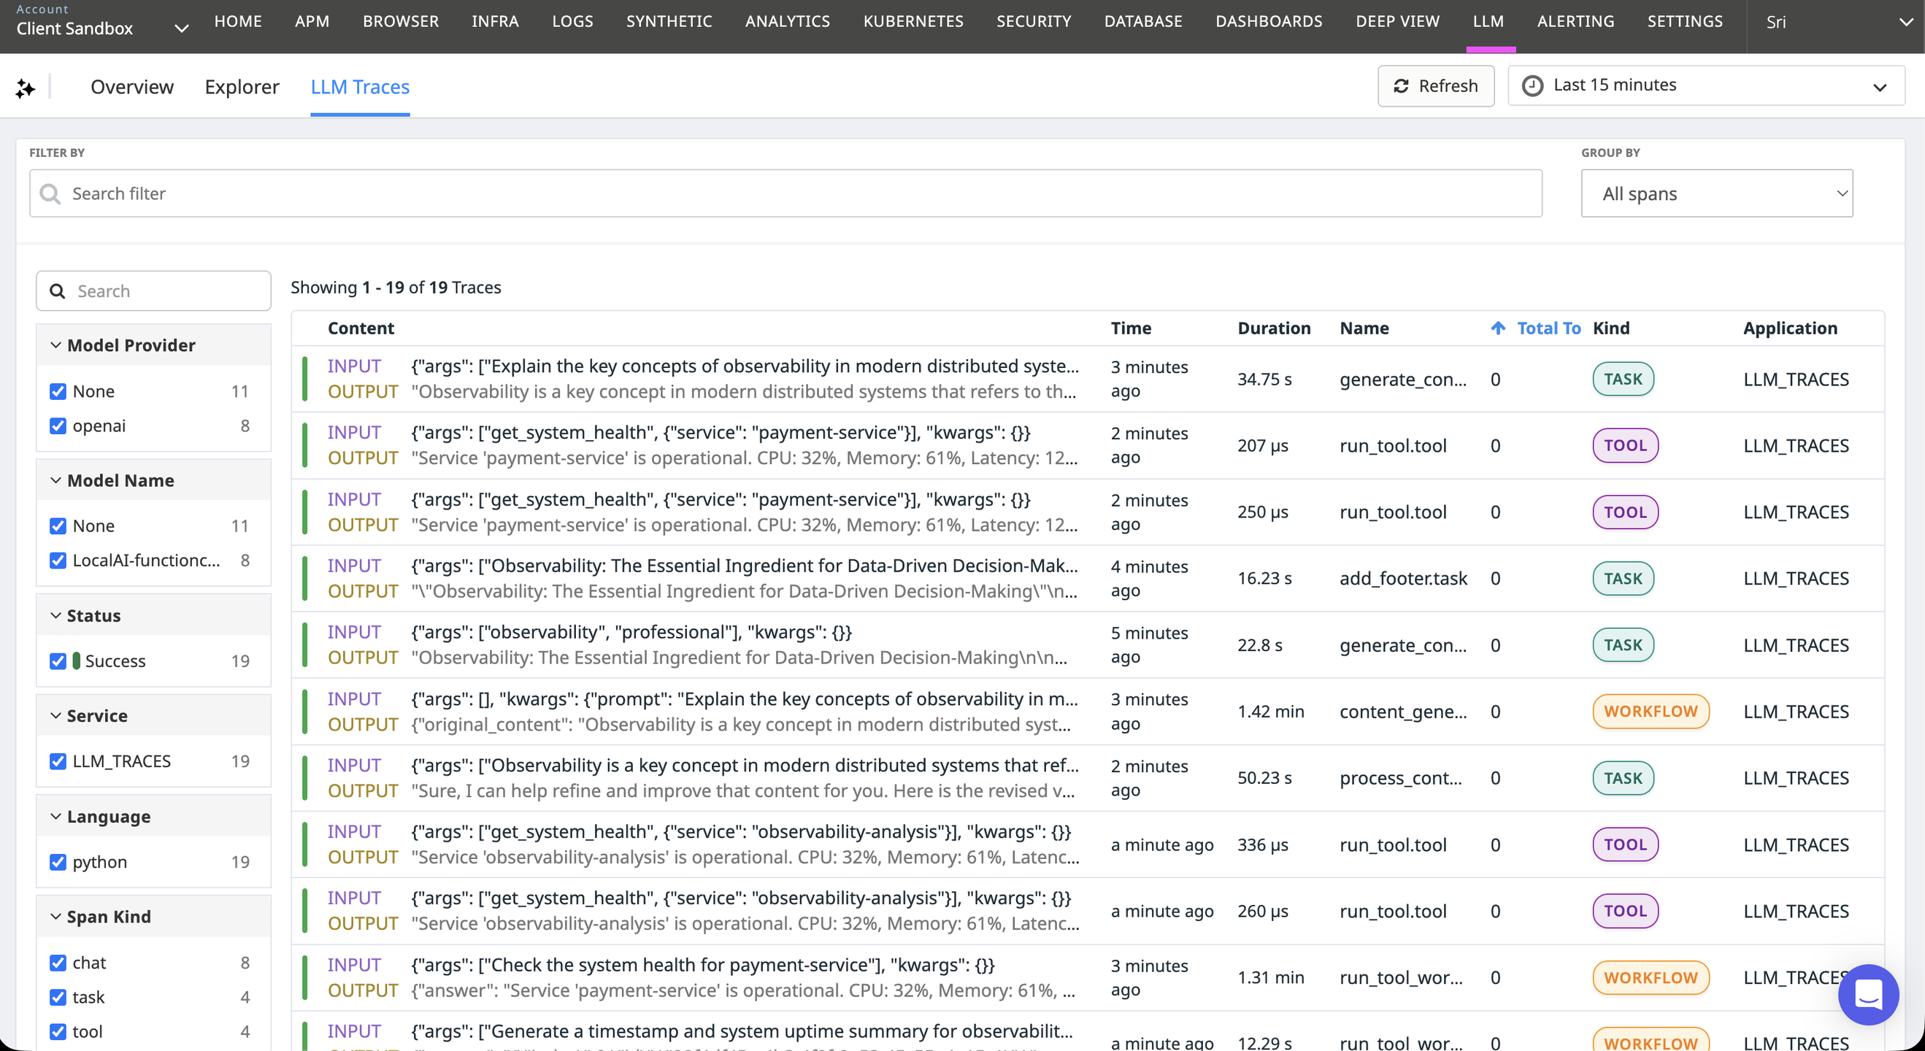1925x1051 pixels.
Task: Click the TOOL badge on 336 µs row
Action: click(1626, 845)
